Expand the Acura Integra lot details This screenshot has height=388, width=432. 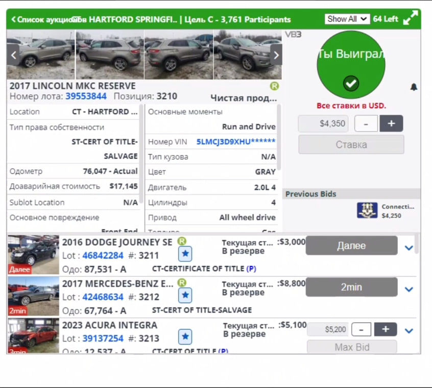click(x=409, y=330)
